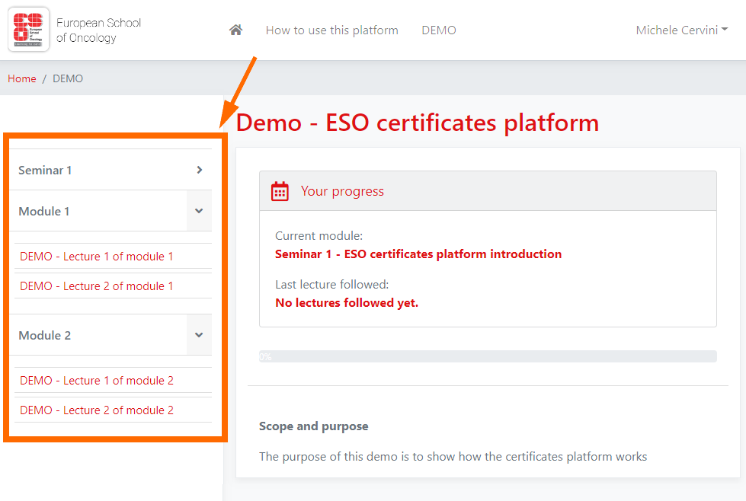The width and height of the screenshot is (746, 501).
Task: Click the 'Last lecture followed:' label
Action: pos(332,284)
